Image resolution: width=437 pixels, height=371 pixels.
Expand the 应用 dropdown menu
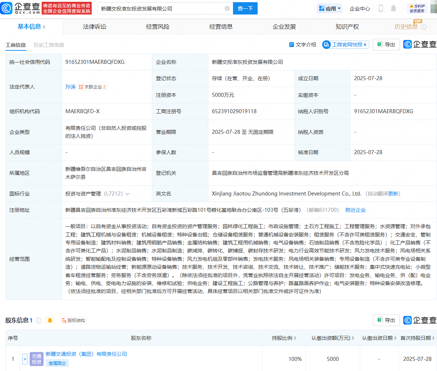click(x=330, y=8)
